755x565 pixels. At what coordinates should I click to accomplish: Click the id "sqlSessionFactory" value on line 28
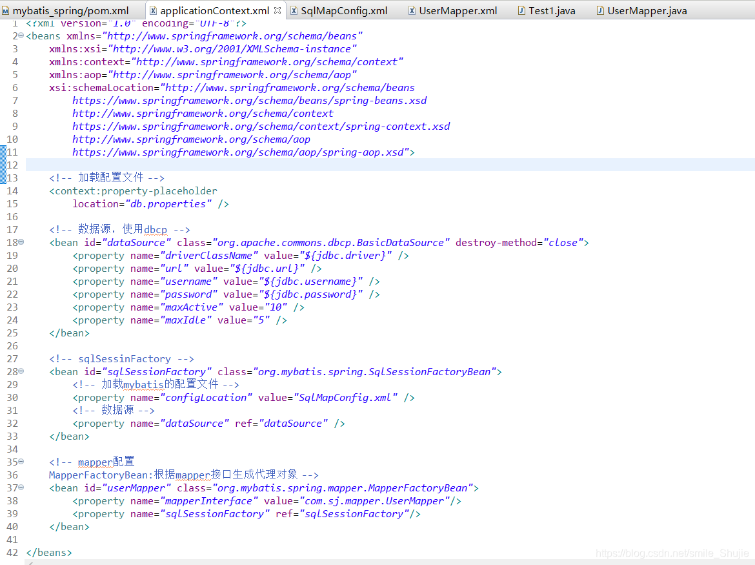click(157, 372)
